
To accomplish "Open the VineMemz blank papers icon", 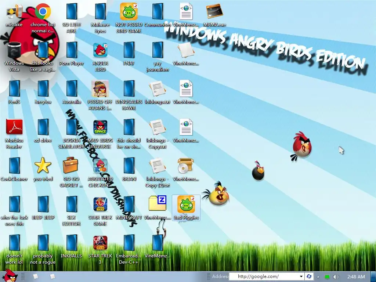I will [186, 54].
